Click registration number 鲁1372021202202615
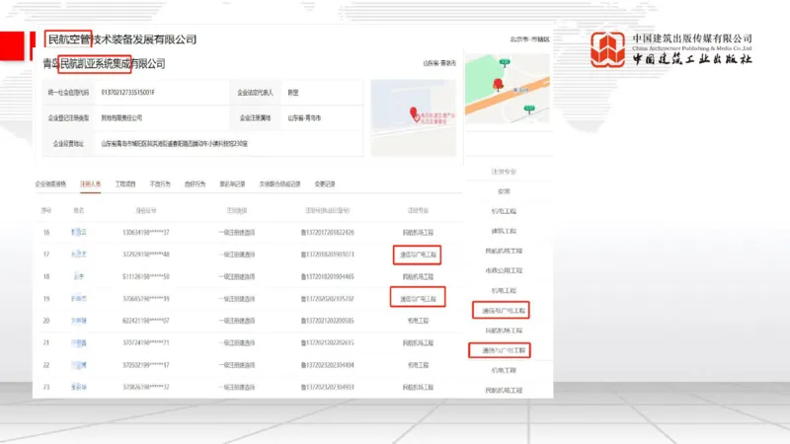 click(x=328, y=342)
